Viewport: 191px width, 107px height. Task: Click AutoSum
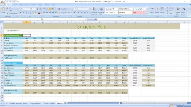(171, 8)
